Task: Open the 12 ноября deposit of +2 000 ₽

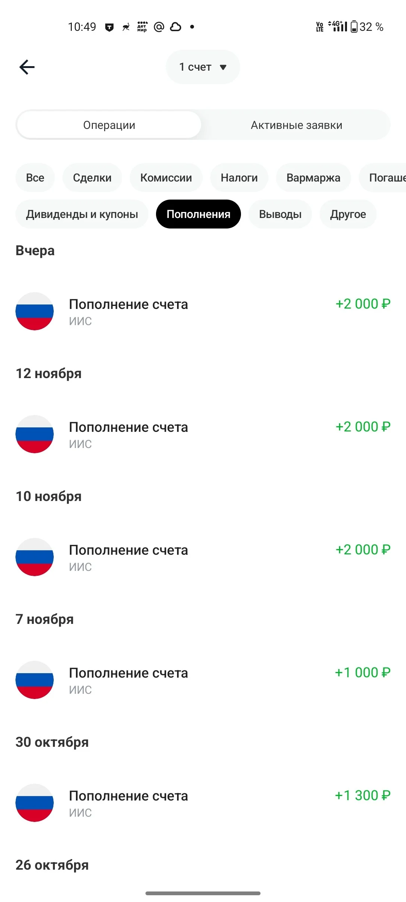Action: pos(203,434)
